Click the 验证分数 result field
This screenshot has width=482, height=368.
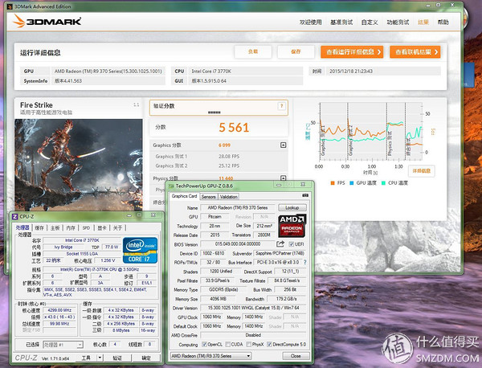tap(219, 108)
